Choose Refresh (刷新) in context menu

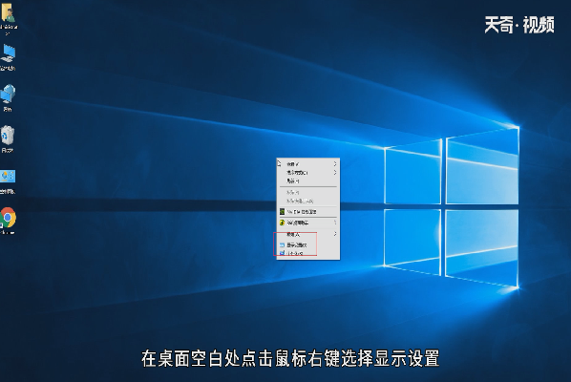pyautogui.click(x=308, y=181)
